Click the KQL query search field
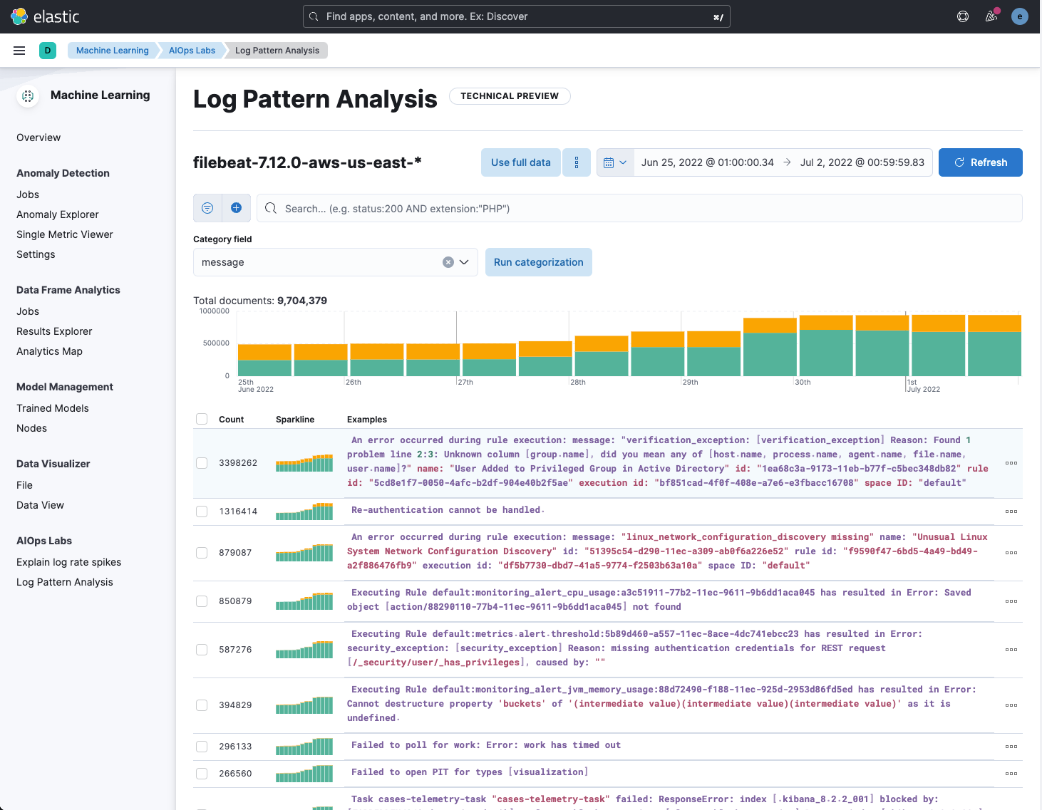 [639, 208]
